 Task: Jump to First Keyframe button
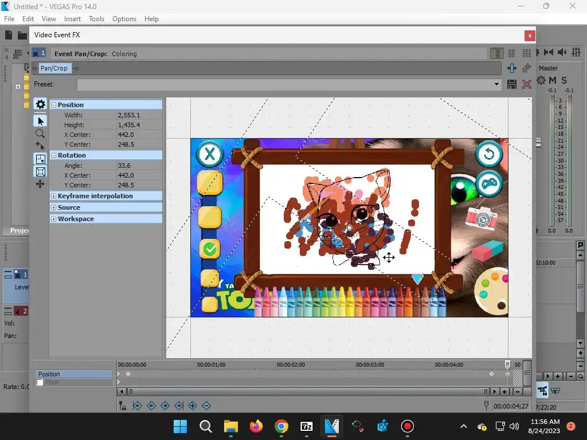(138, 406)
